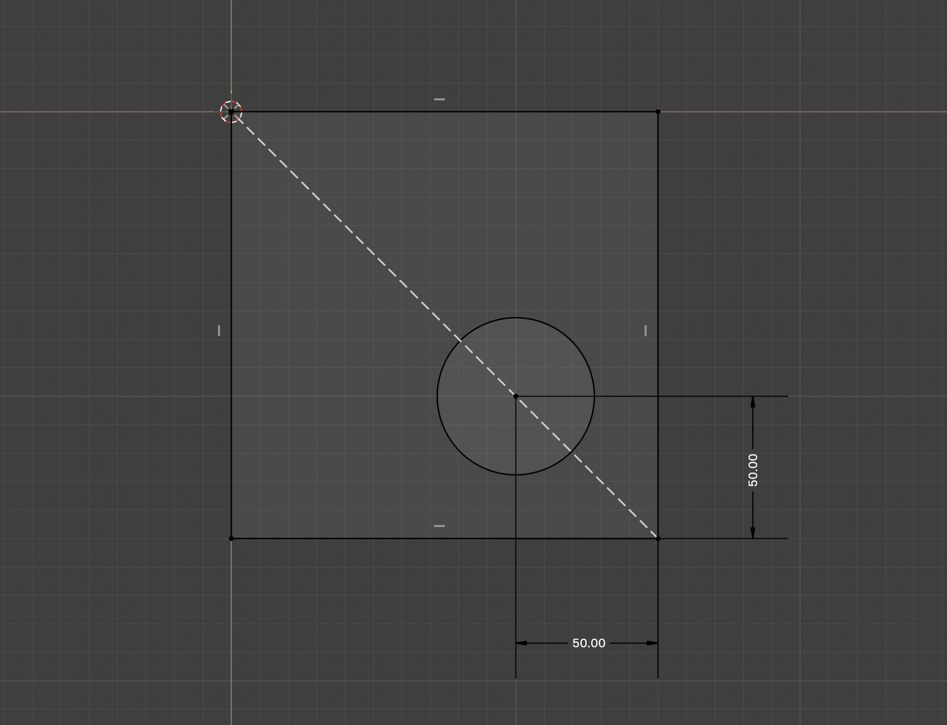Image resolution: width=947 pixels, height=725 pixels.
Task: Click the horizontal constraint marker above top edge
Action: tap(440, 99)
